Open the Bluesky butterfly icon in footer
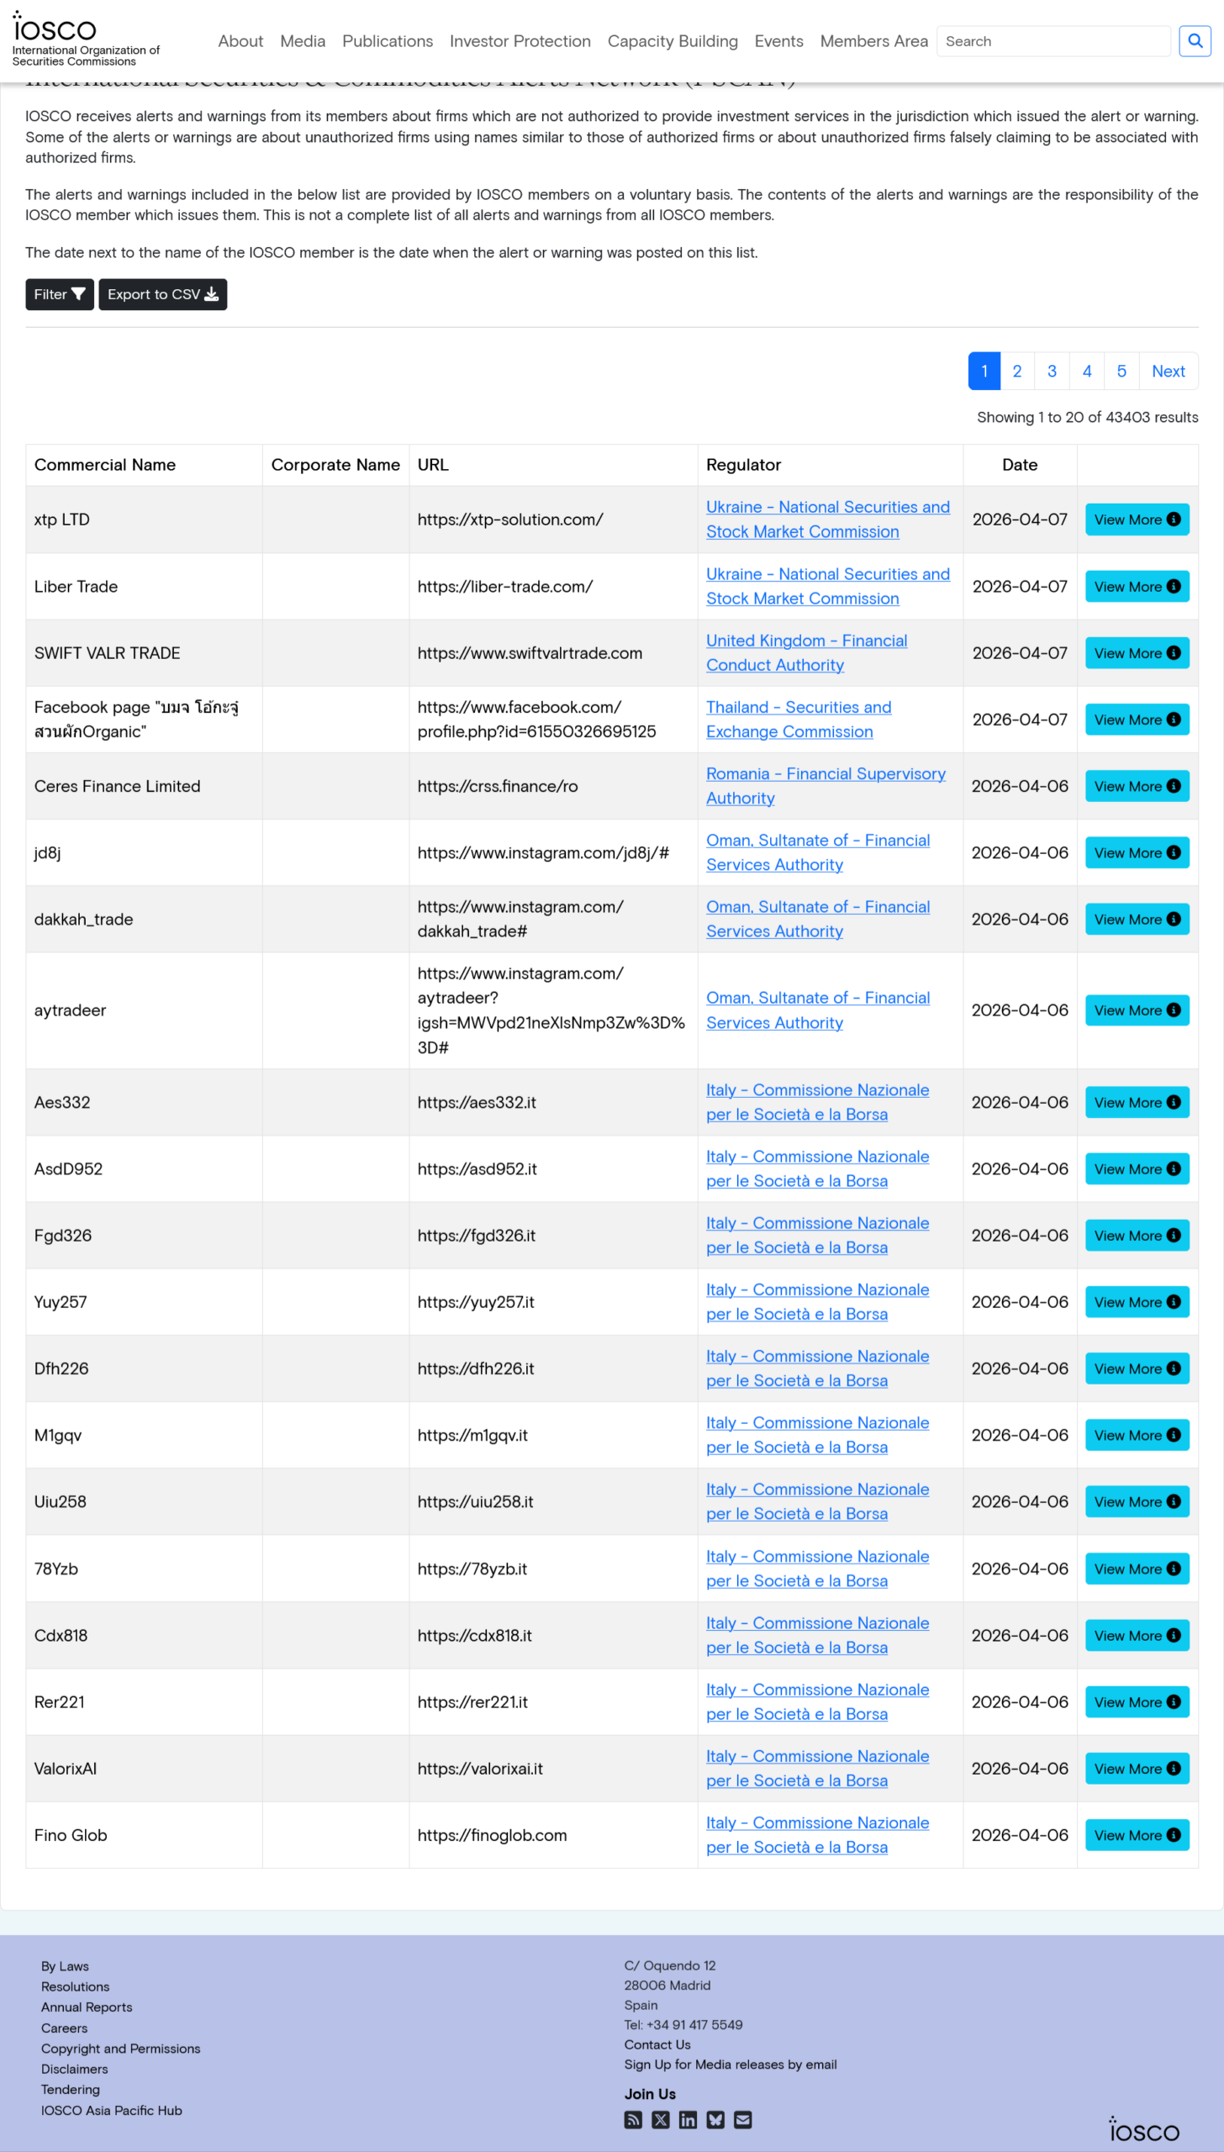The image size is (1224, 2152). pos(715,2119)
